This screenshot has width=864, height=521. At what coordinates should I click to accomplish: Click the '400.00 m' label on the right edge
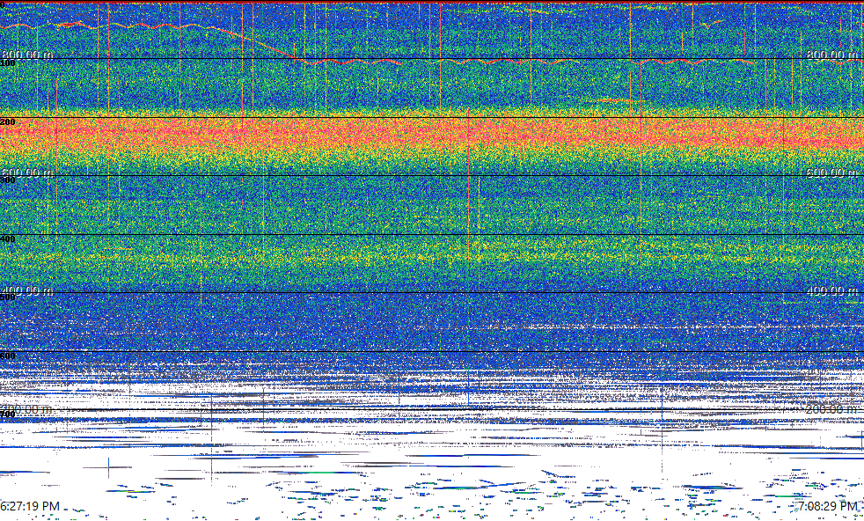[832, 290]
